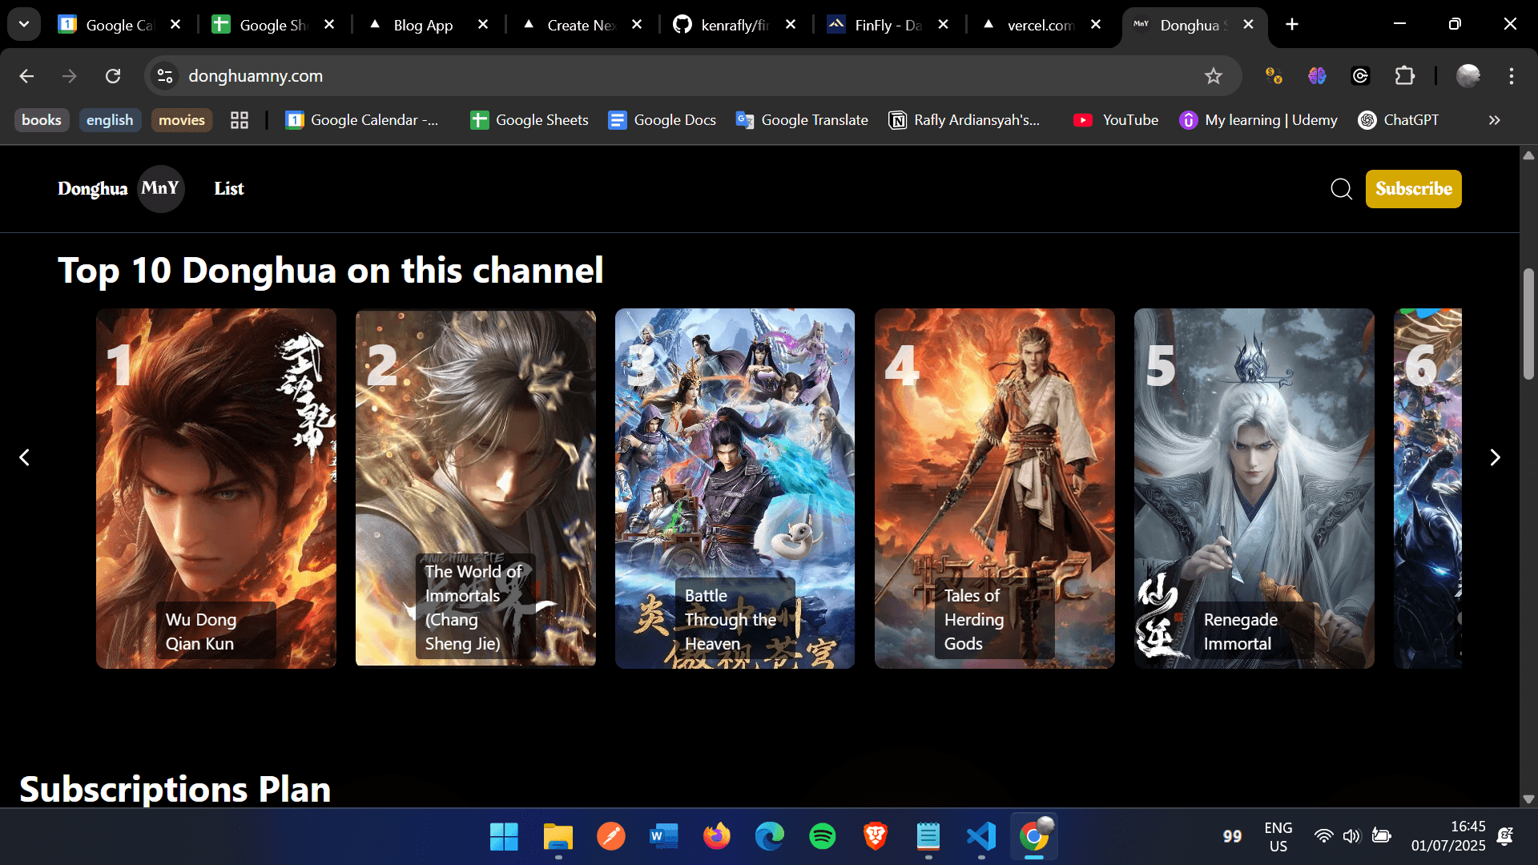Launch Spotify from the taskbar
This screenshot has height=865, width=1538.
(x=823, y=836)
